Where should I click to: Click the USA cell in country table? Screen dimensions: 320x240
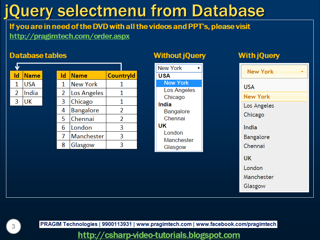[x=32, y=84]
